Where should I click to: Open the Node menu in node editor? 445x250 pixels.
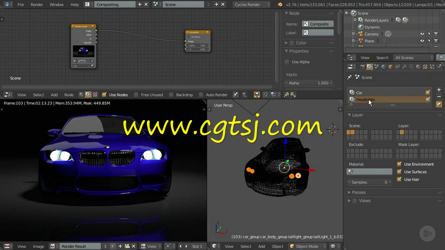coord(68,95)
